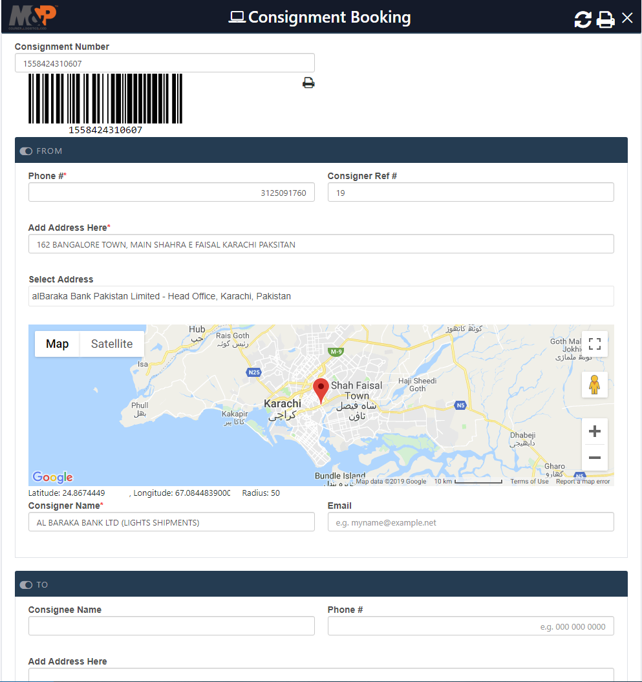642x682 pixels.
Task: Click the Haji Sheedi Goth map label
Action: 417,385
